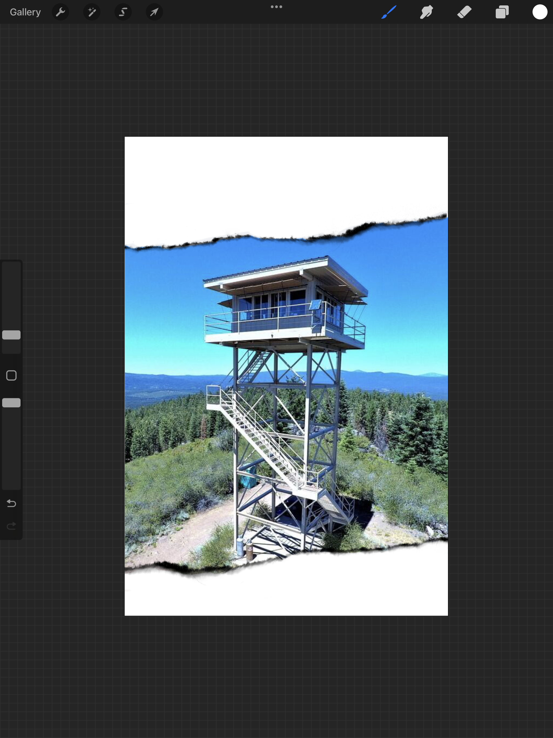Select the Eraser tool
Screen dimensions: 553x738
pyautogui.click(x=464, y=12)
